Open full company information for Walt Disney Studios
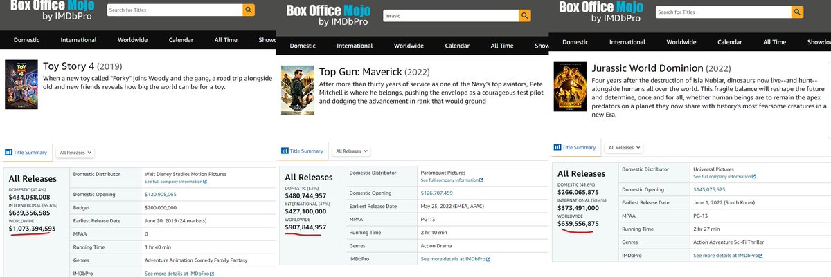The image size is (831, 277). 175,182
